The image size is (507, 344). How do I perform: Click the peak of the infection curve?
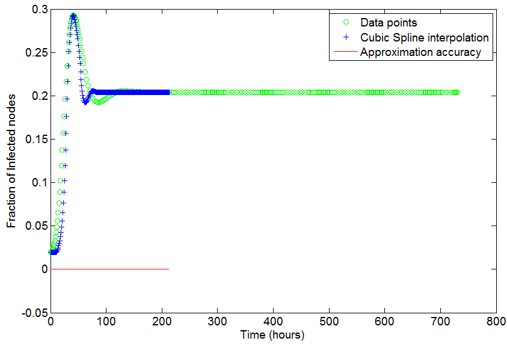(x=73, y=15)
